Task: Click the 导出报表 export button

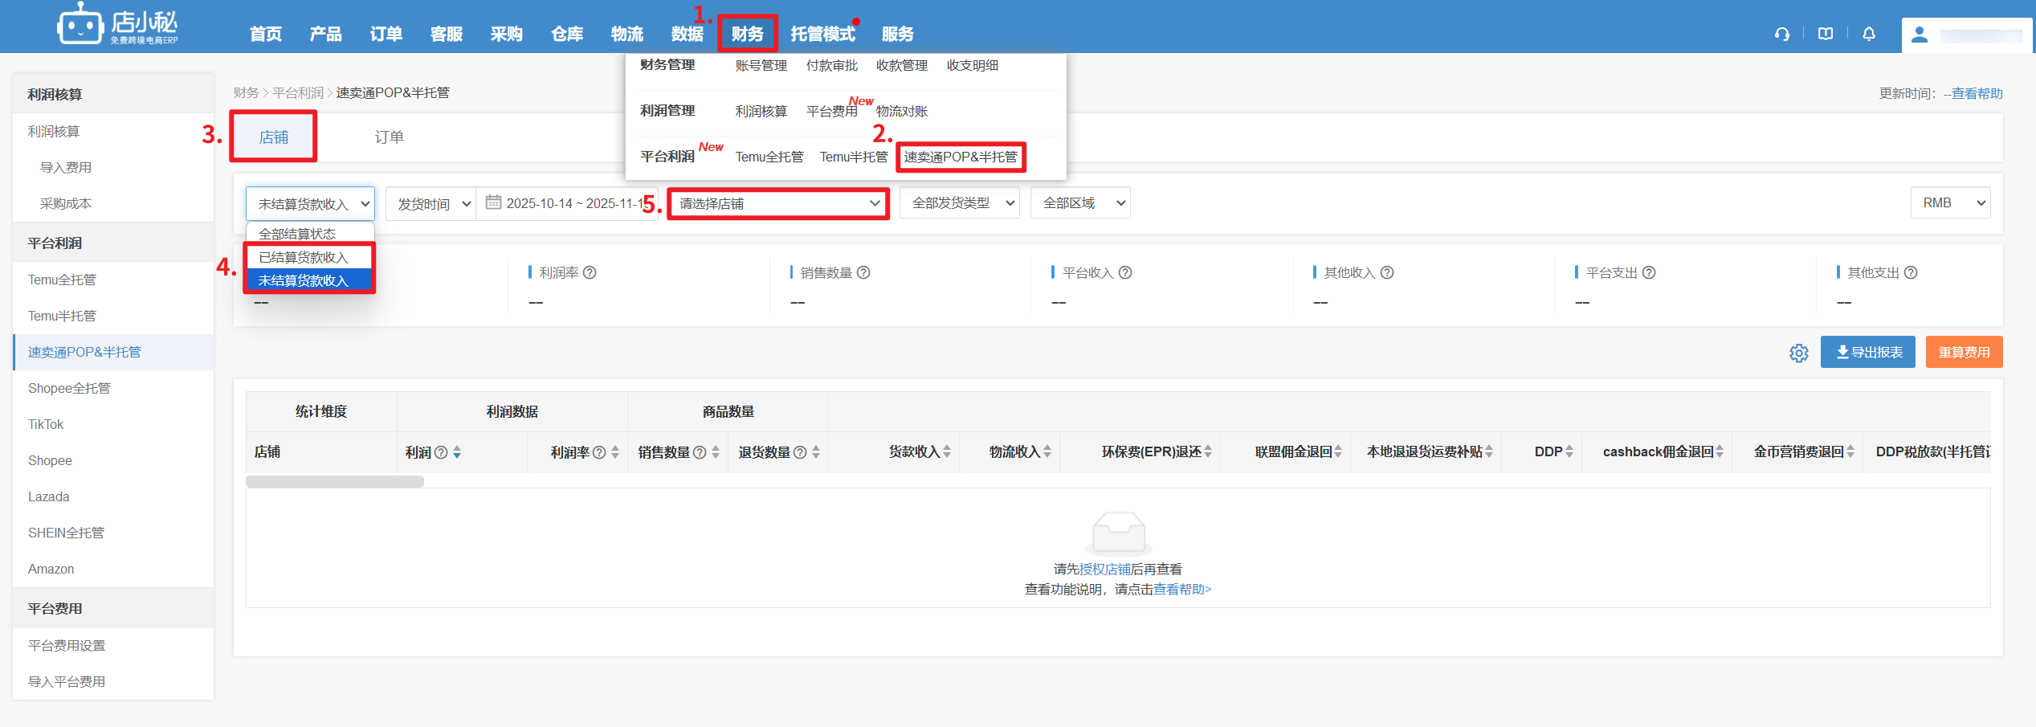Action: pos(1867,353)
